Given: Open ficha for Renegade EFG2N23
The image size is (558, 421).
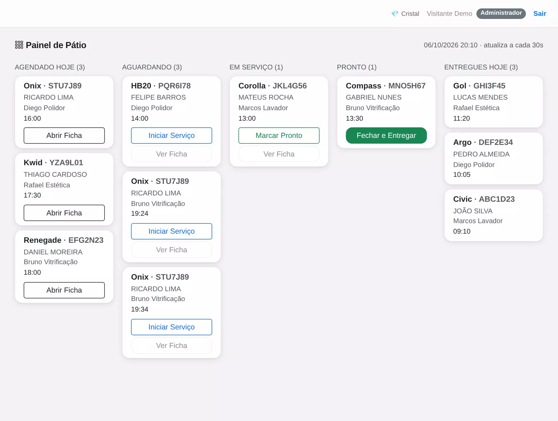Looking at the screenshot, I should 64,290.
